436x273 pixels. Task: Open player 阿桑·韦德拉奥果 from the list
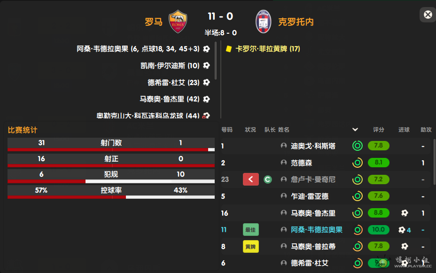pyautogui.click(x=317, y=230)
